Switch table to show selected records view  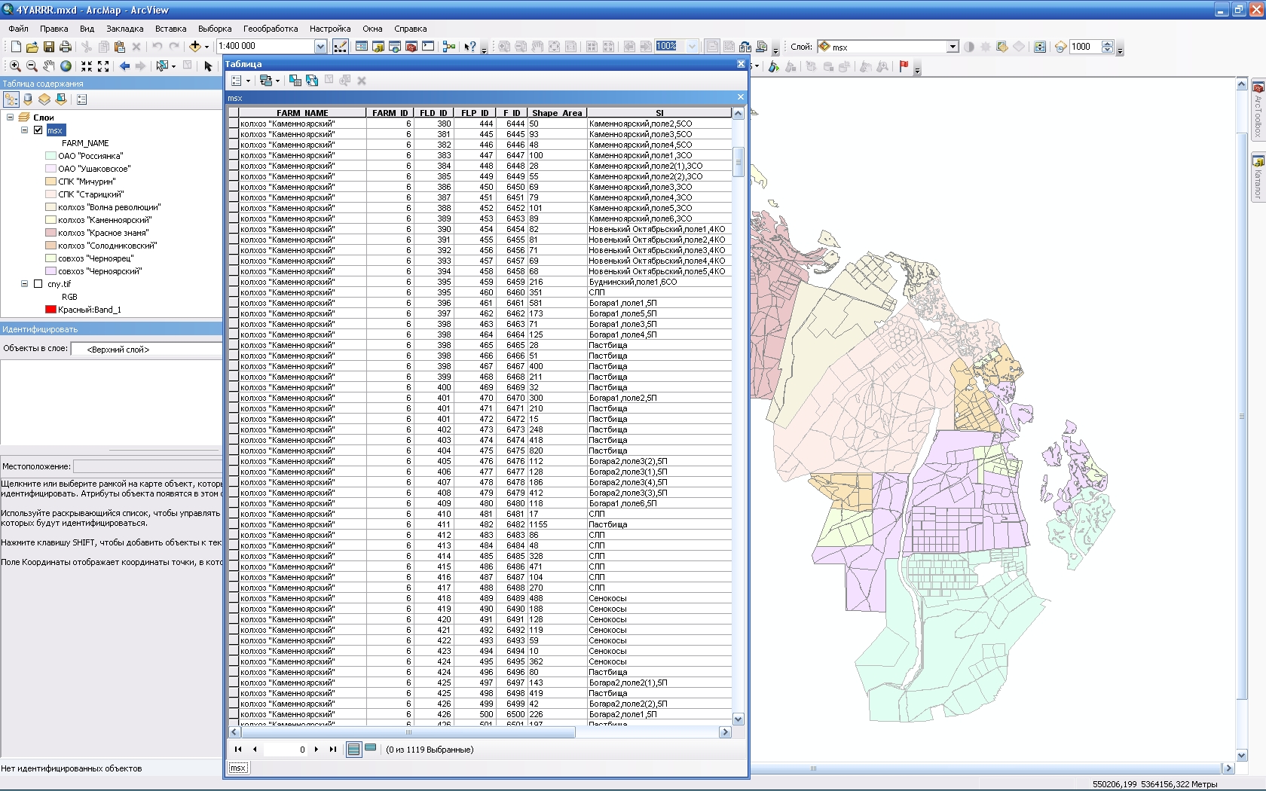370,749
